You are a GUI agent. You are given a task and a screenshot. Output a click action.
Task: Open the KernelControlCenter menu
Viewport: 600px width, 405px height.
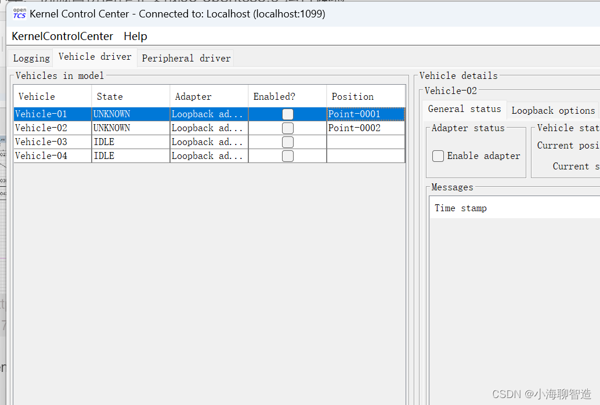tap(62, 37)
